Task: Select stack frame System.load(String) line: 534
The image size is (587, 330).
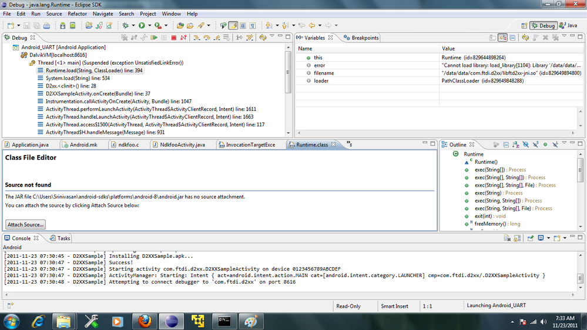Action: coord(74,78)
